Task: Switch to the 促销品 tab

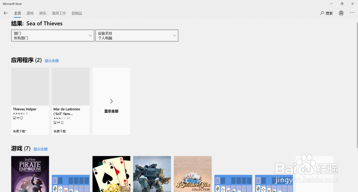Action: point(77,13)
